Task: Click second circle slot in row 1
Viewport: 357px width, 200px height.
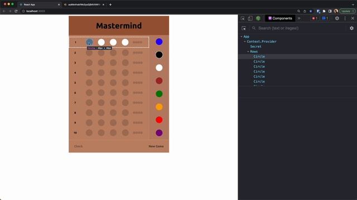Action: (102, 42)
